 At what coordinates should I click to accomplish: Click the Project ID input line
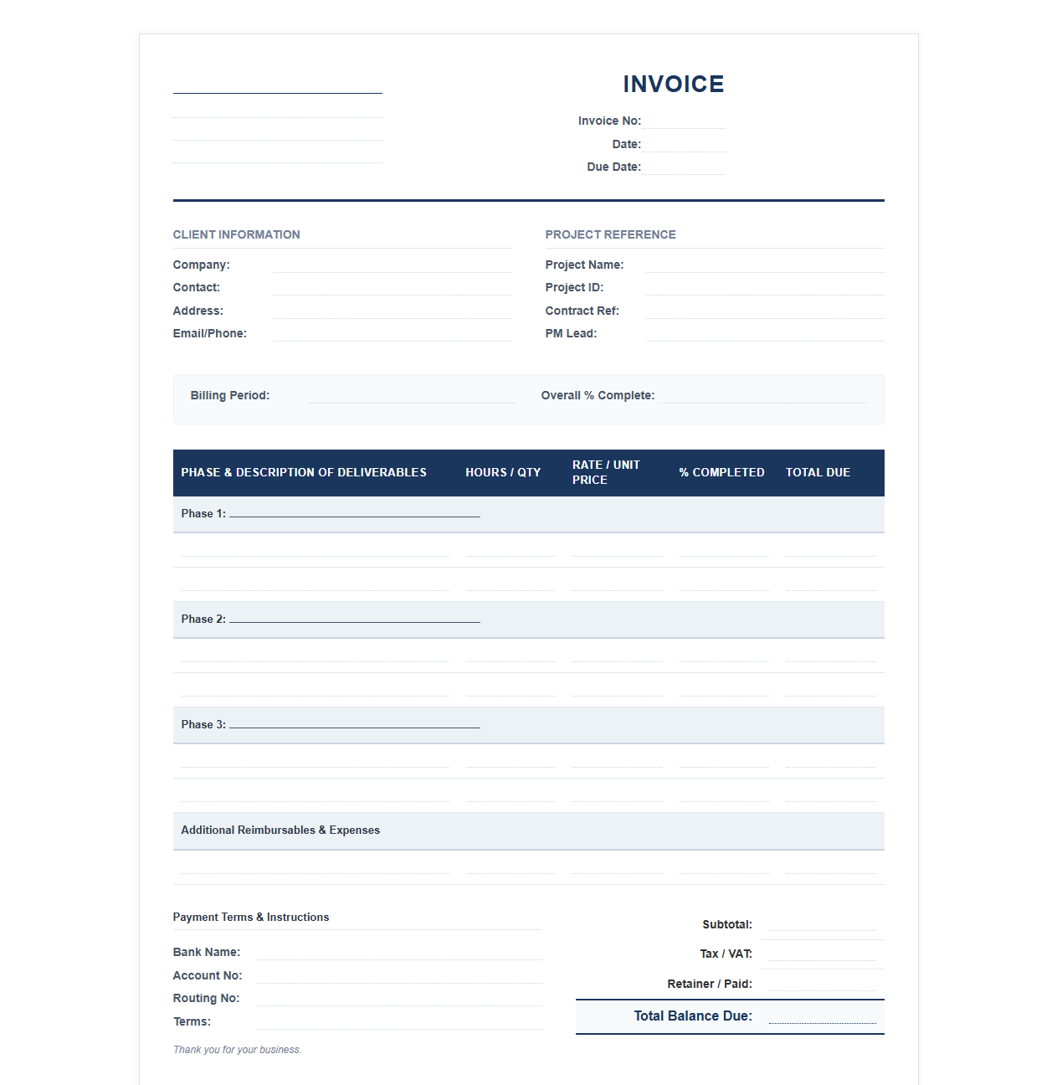tap(765, 287)
